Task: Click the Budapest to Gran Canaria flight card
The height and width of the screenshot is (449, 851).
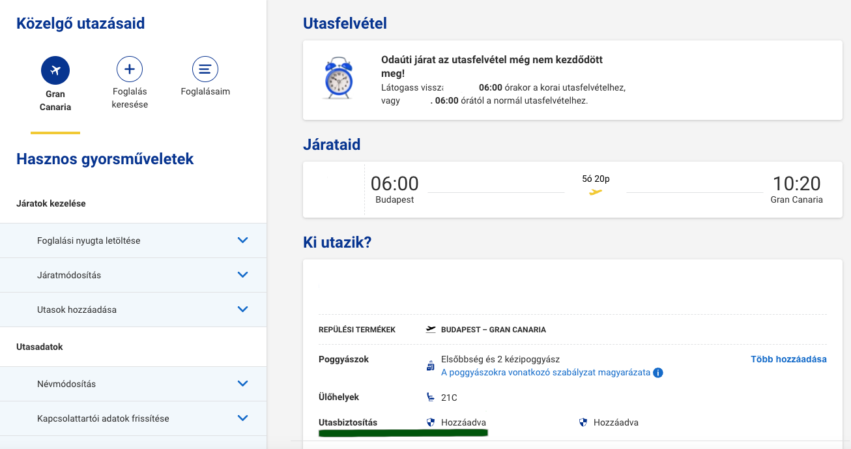Action: (x=573, y=190)
